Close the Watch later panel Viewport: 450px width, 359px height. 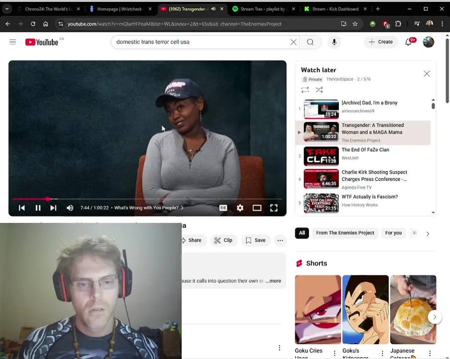pyautogui.click(x=427, y=74)
